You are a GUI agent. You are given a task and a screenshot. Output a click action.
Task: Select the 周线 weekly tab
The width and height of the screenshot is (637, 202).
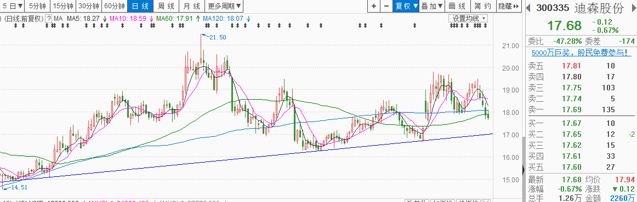point(166,6)
